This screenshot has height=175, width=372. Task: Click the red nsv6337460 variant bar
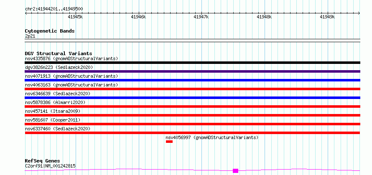pos(192,133)
